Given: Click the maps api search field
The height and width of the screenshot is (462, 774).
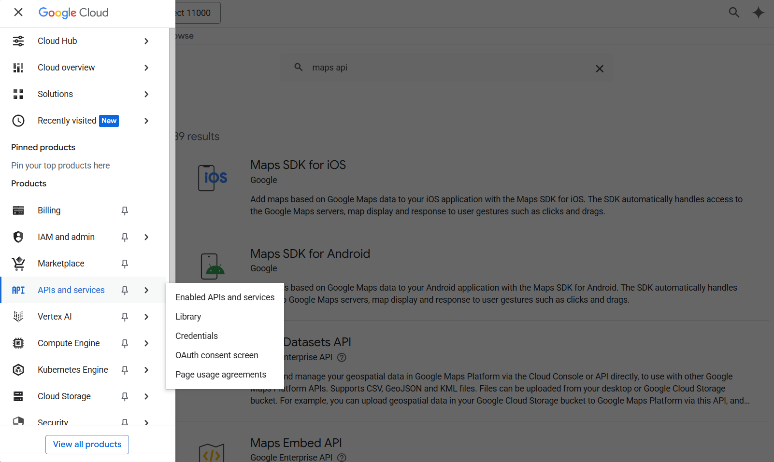Looking at the screenshot, I should pyautogui.click(x=447, y=68).
